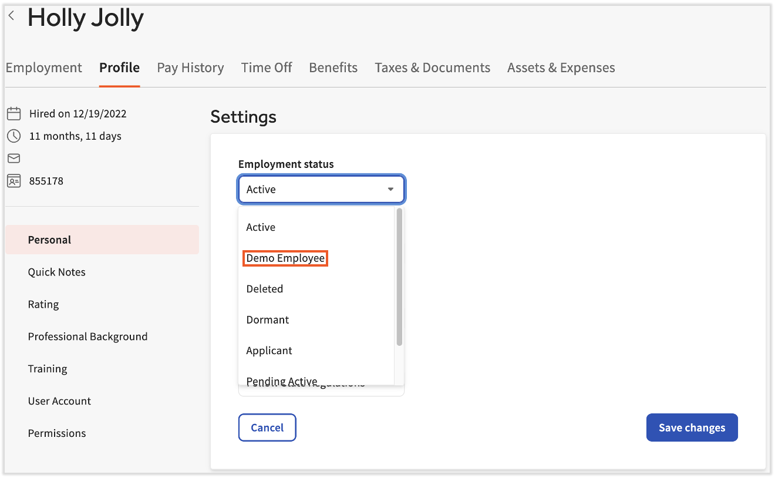Choose Applicant from the dropdown list
Screen dimensions: 775x478
click(x=269, y=351)
